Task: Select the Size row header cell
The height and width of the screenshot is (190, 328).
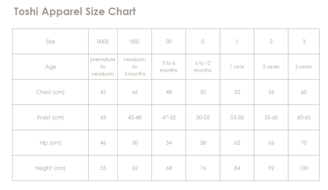Action: (50, 42)
